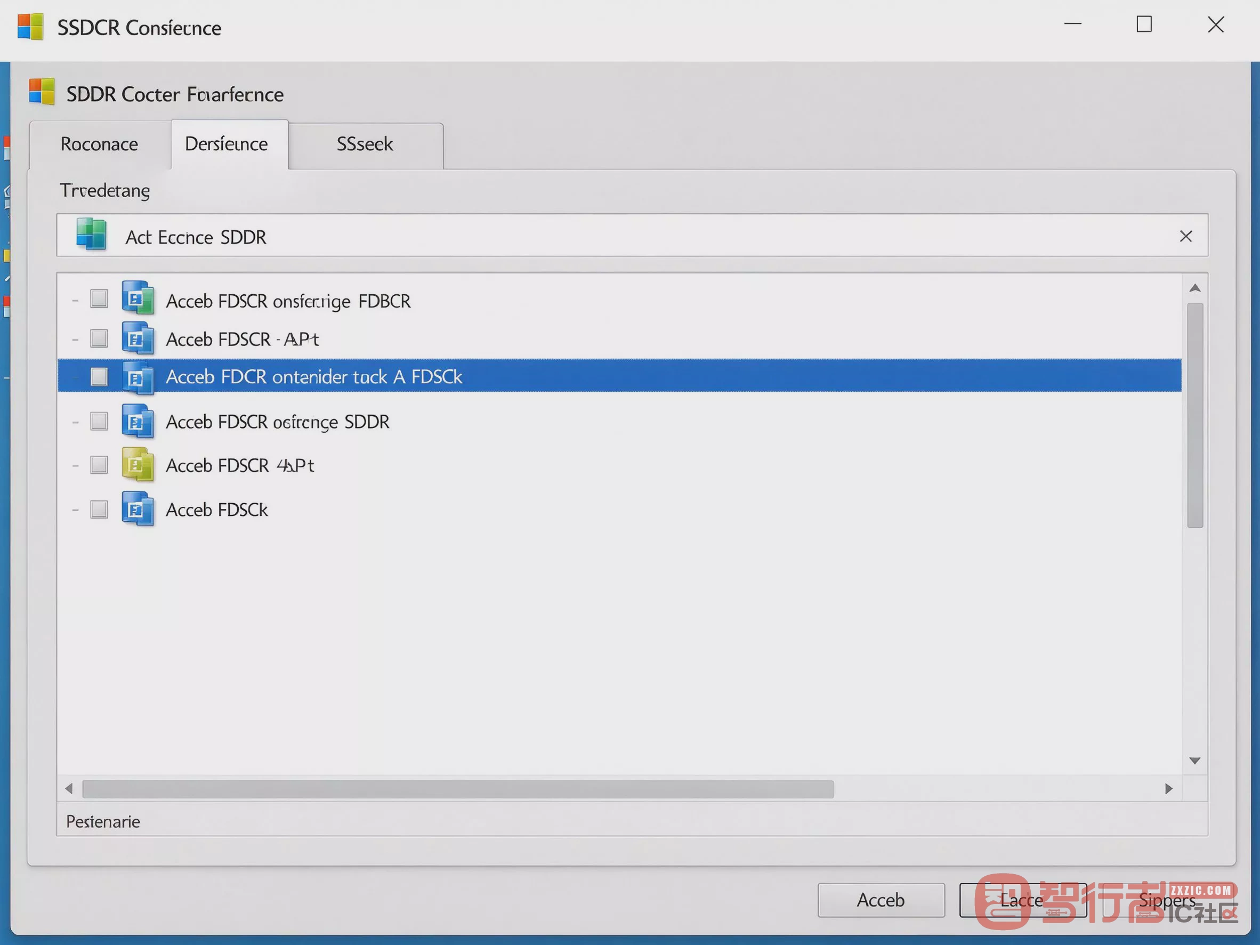This screenshot has height=945, width=1260.
Task: Collapse the 'Acceb FDSCR 4APt' tree node
Action: tap(75, 466)
